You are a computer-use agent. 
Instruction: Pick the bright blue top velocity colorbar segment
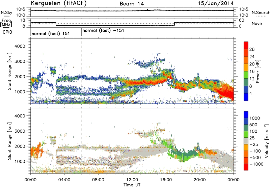click(246, 115)
